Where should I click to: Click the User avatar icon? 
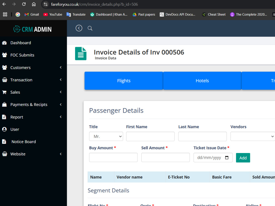coord(4,129)
